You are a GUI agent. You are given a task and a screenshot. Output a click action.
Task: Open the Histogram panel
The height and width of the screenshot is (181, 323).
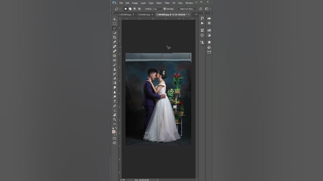[x=209, y=18]
